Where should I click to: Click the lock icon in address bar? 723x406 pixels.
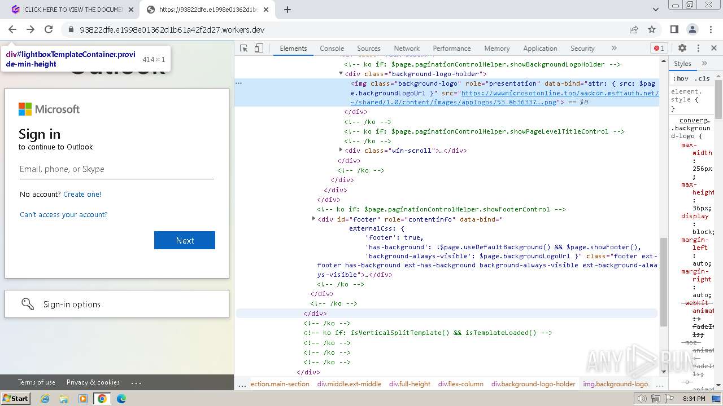tap(71, 29)
